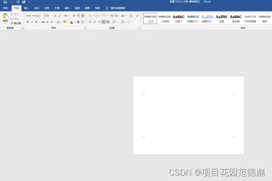Toggle Bold formatting
This screenshot has width=272, height=181.
(28, 22)
